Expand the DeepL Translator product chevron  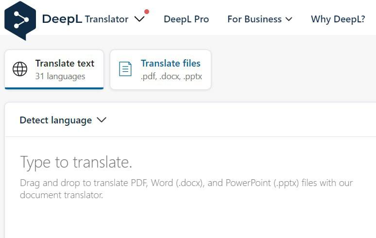[139, 19]
